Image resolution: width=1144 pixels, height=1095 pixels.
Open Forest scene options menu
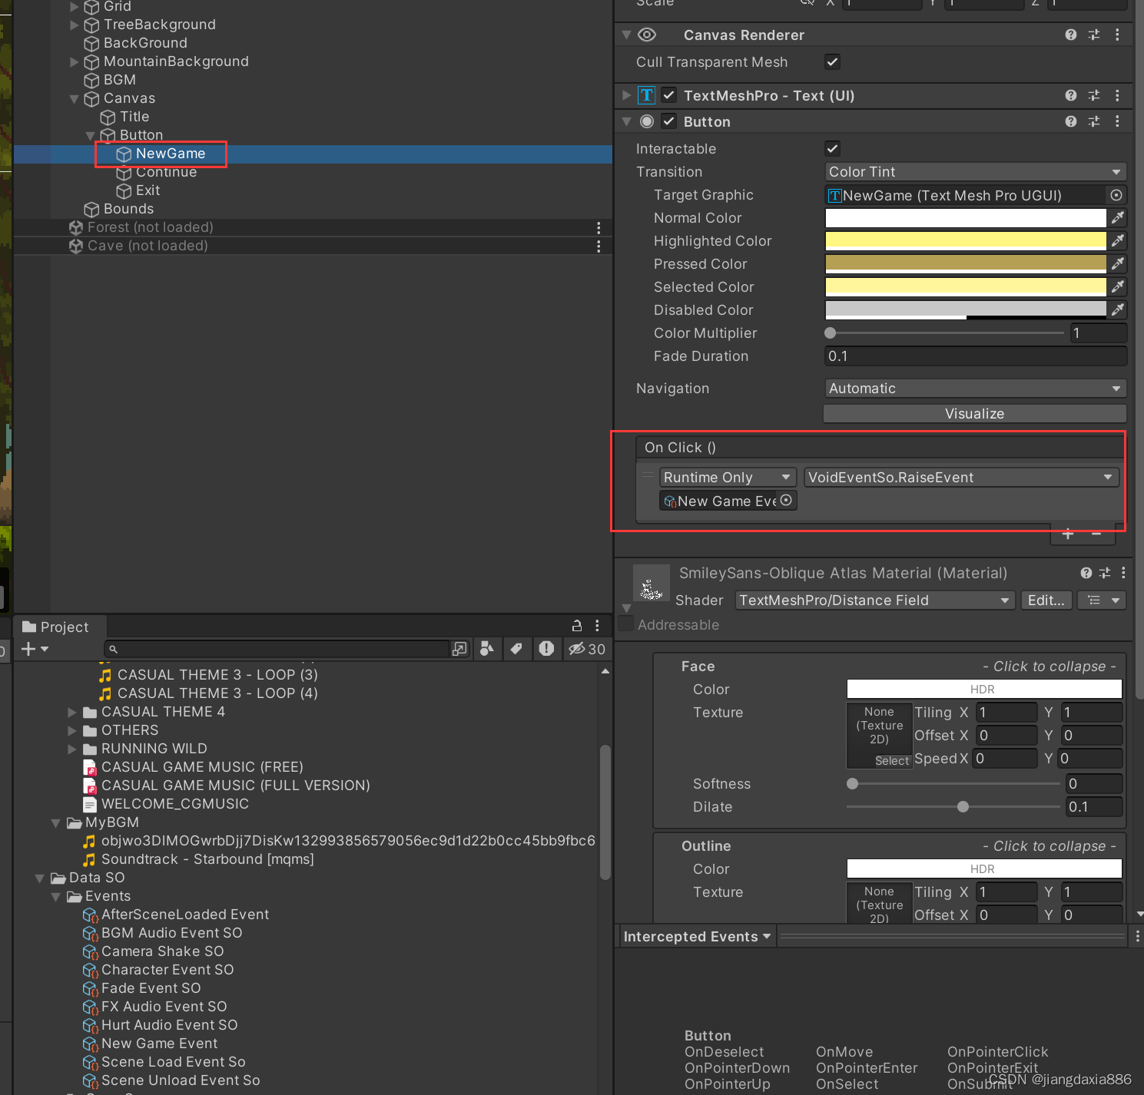pos(599,227)
